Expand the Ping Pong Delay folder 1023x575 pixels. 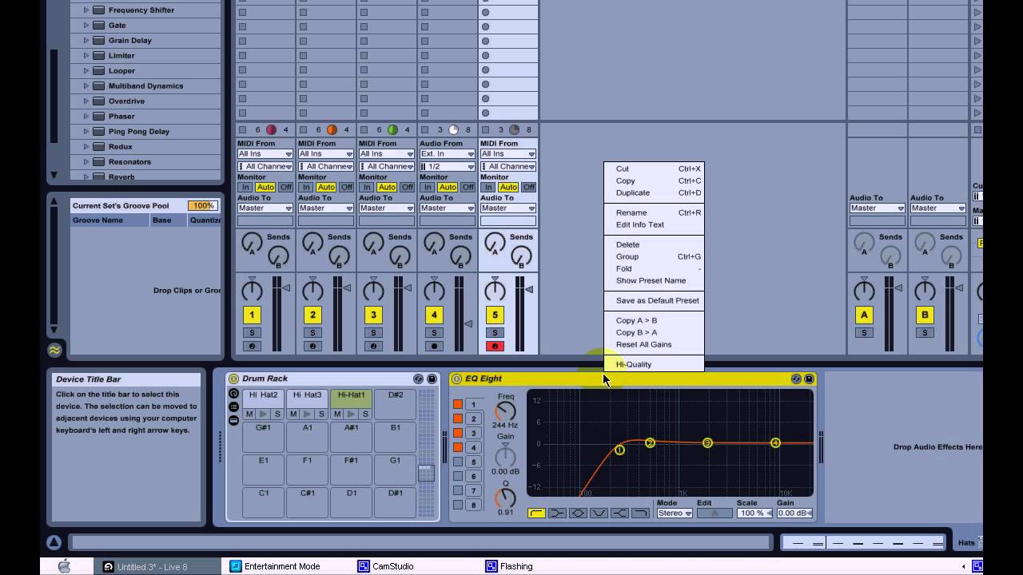86,131
